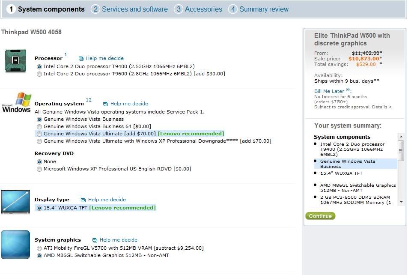Choose Microsoft Windows XP Professional RDVD option

point(39,169)
